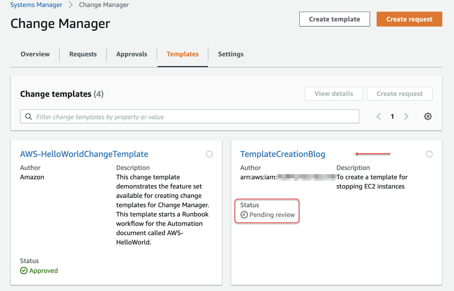Click the search magnifier in the filter bar
Image resolution: width=454 pixels, height=291 pixels.
click(x=29, y=116)
